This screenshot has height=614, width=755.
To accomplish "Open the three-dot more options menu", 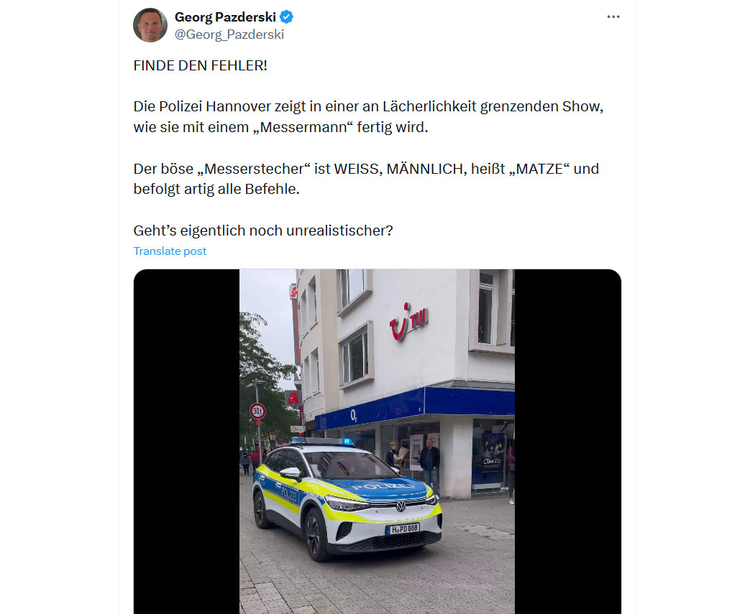I will pyautogui.click(x=613, y=17).
